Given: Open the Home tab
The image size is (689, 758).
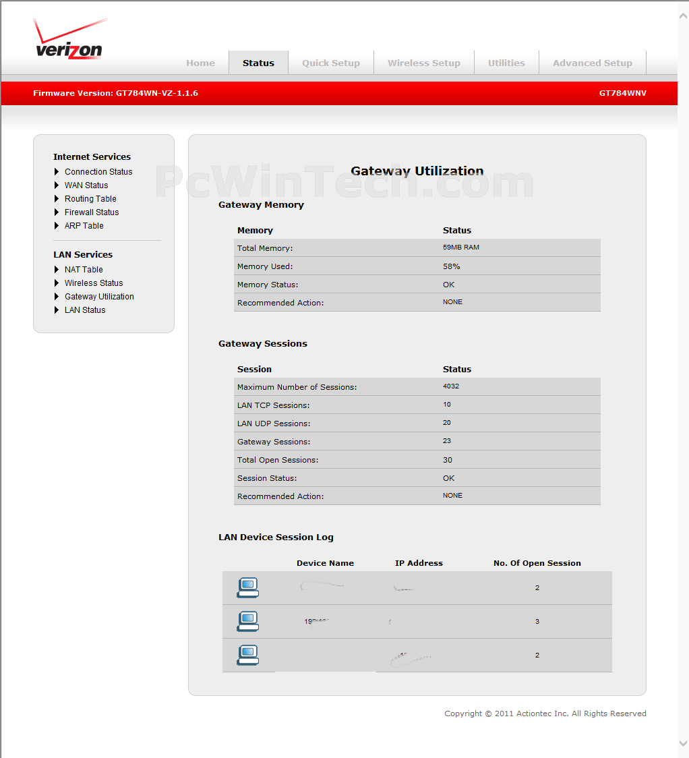Looking at the screenshot, I should click(200, 63).
